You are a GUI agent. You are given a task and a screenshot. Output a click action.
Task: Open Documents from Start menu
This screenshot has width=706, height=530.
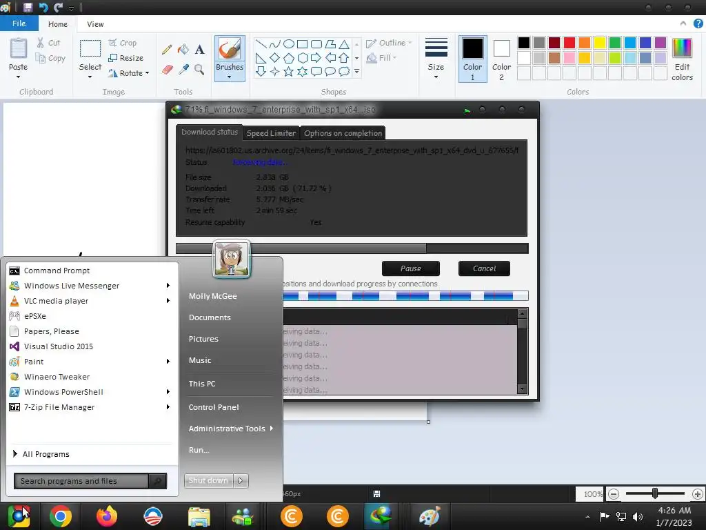tap(210, 317)
